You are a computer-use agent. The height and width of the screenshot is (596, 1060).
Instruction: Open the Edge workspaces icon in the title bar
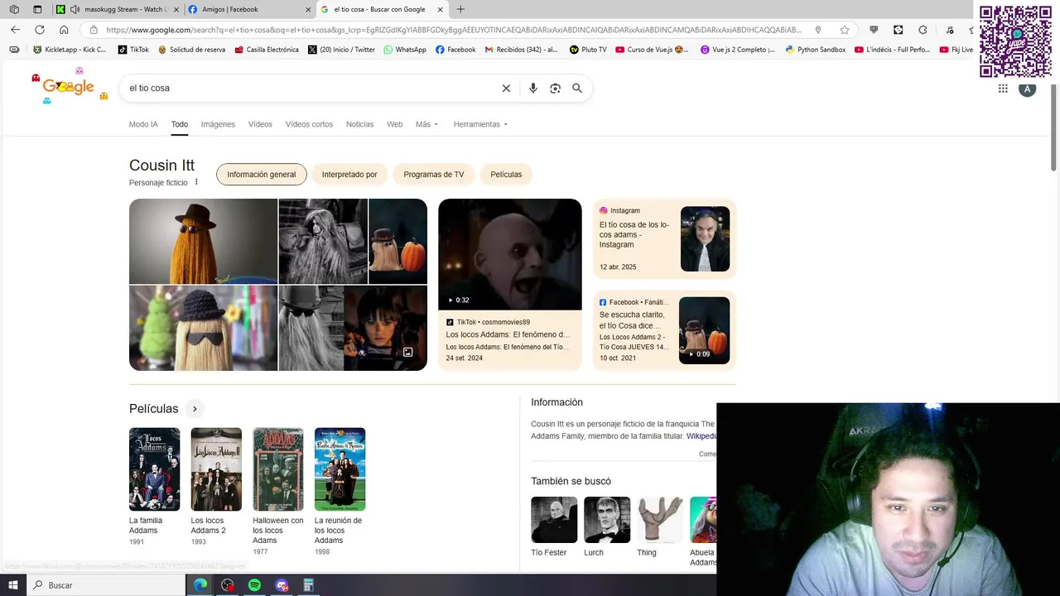pyautogui.click(x=14, y=9)
